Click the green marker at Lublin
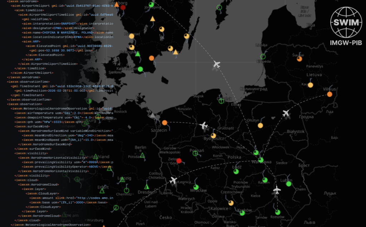The image size is (366, 227). 288,184
